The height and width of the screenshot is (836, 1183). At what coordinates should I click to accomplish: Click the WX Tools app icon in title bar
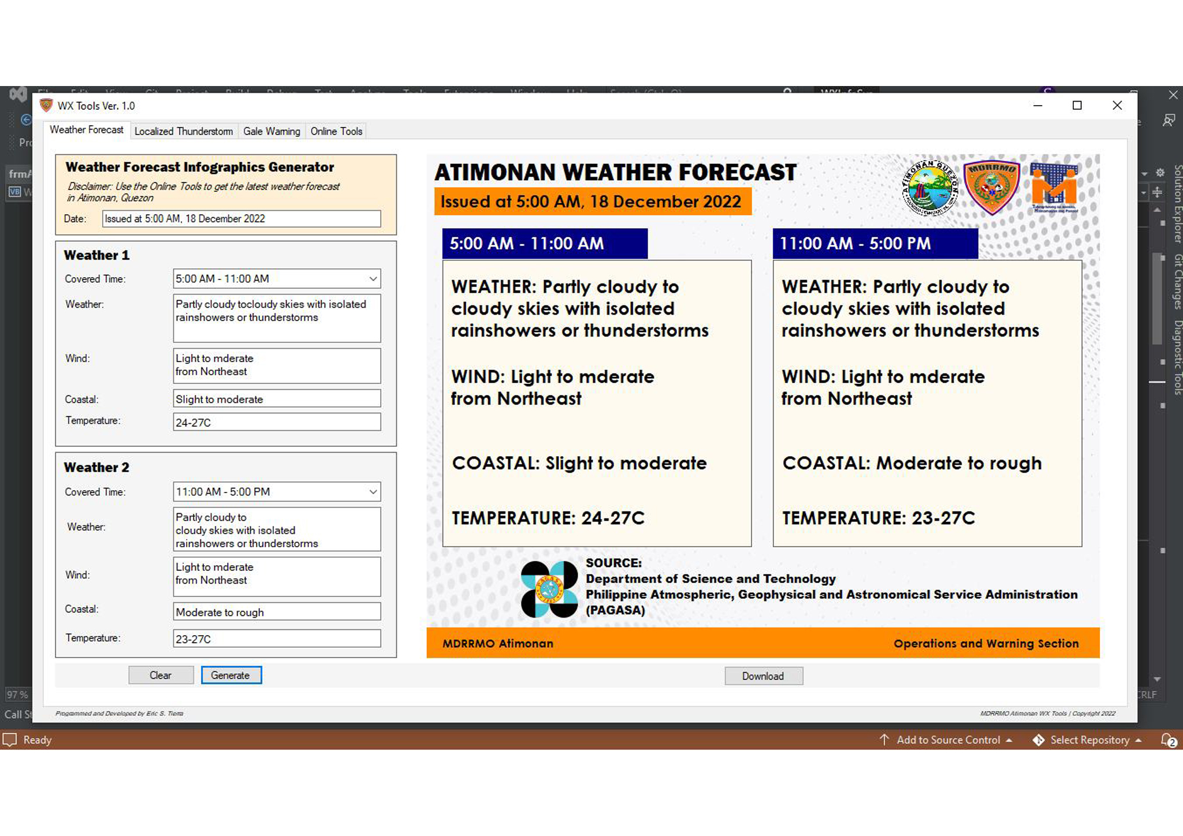[x=46, y=106]
